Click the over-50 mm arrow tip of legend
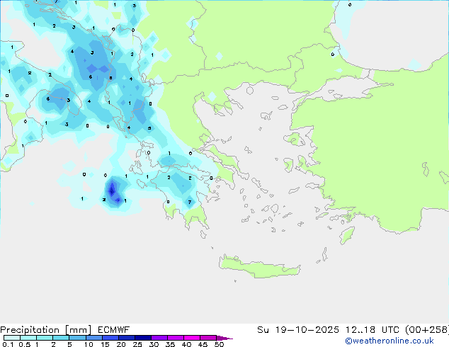The image size is (449, 347). (224, 338)
